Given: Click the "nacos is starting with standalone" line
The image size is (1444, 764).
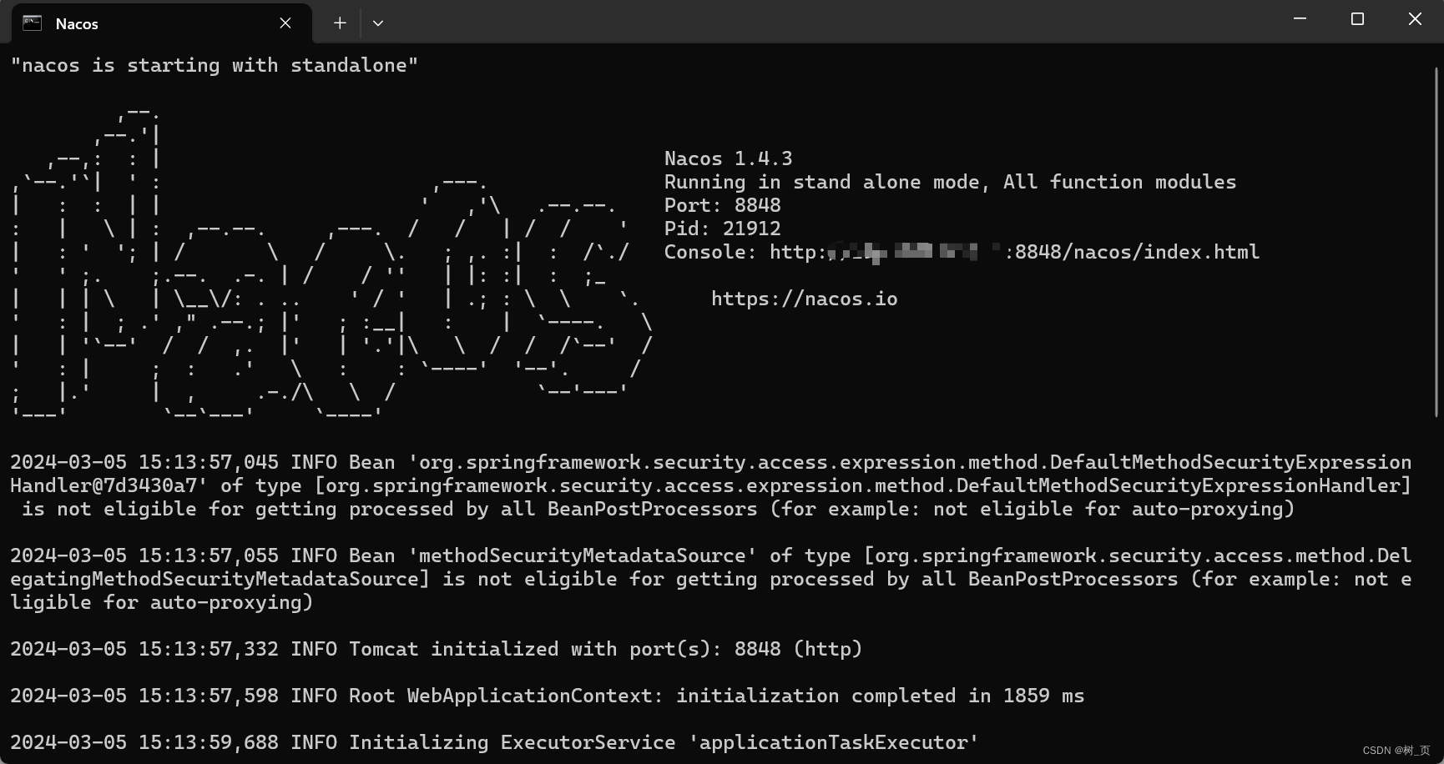Looking at the screenshot, I should pos(214,65).
